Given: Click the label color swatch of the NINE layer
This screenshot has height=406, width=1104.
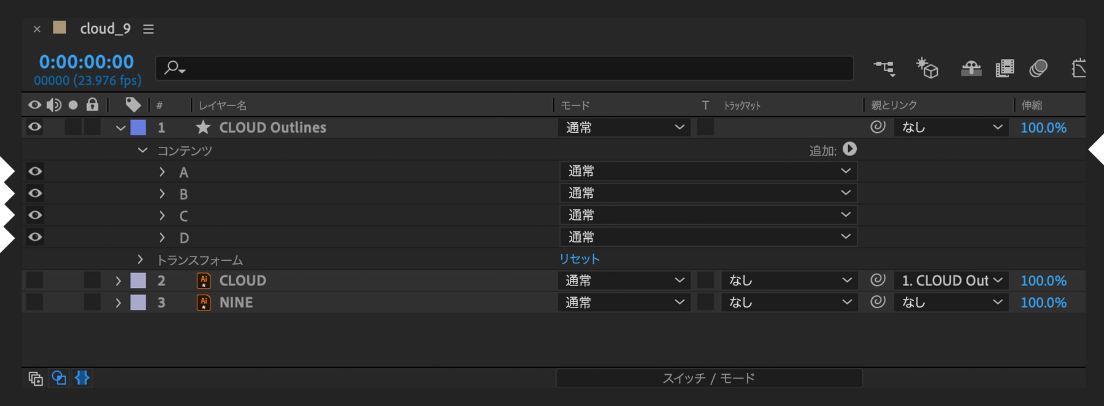Looking at the screenshot, I should tap(139, 303).
